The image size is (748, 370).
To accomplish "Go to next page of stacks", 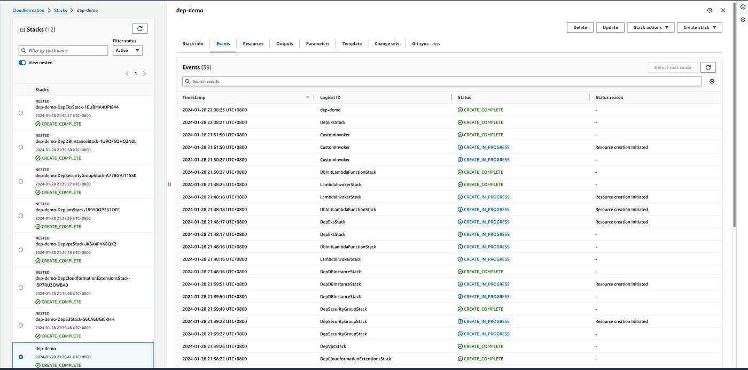I will click(144, 73).
